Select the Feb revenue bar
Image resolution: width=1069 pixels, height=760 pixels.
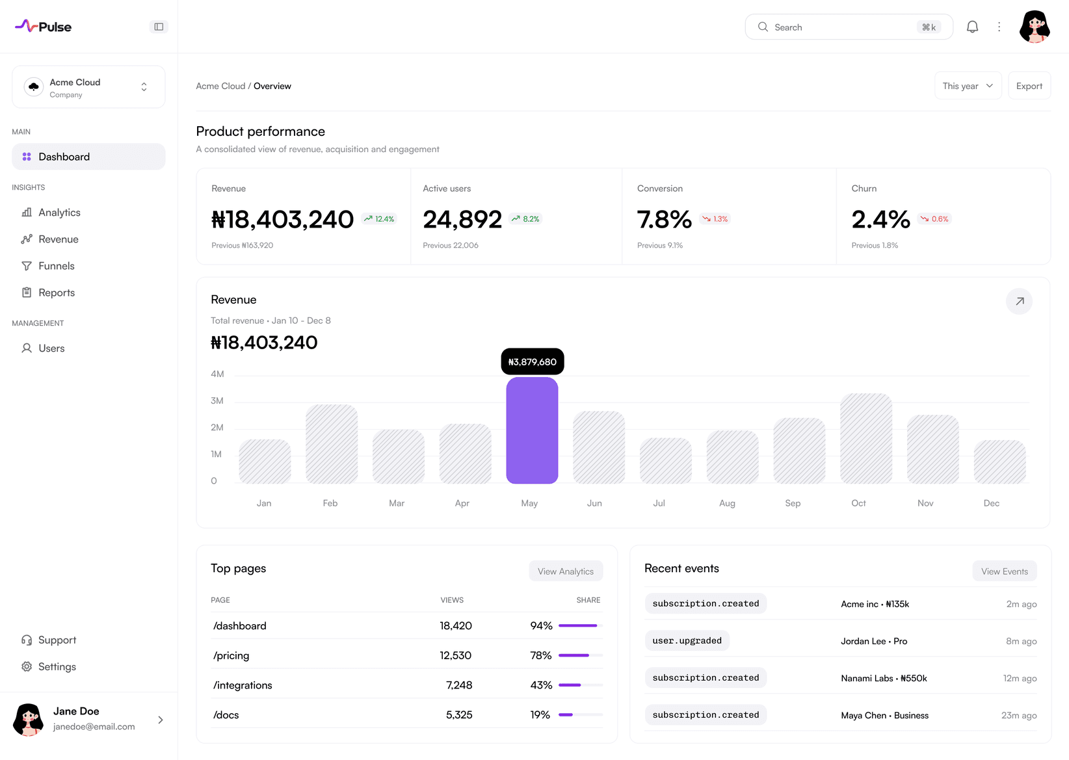click(x=332, y=444)
